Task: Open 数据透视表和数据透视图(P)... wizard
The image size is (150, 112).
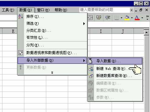Action: click(52, 53)
